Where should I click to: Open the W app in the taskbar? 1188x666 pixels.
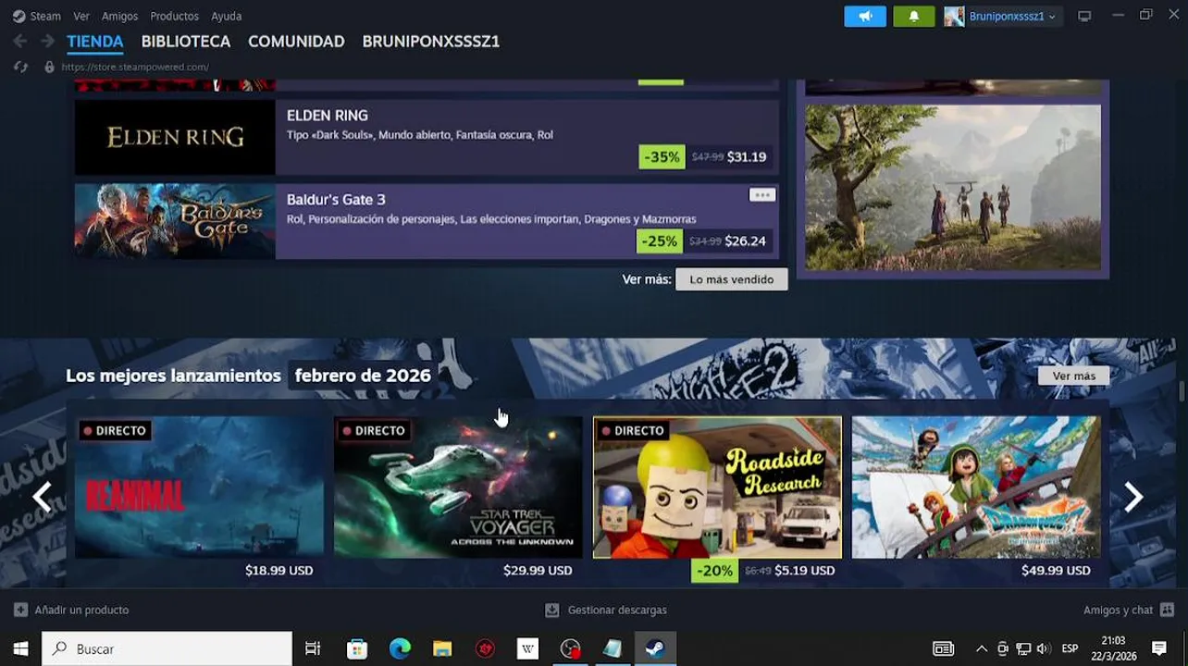click(x=527, y=648)
